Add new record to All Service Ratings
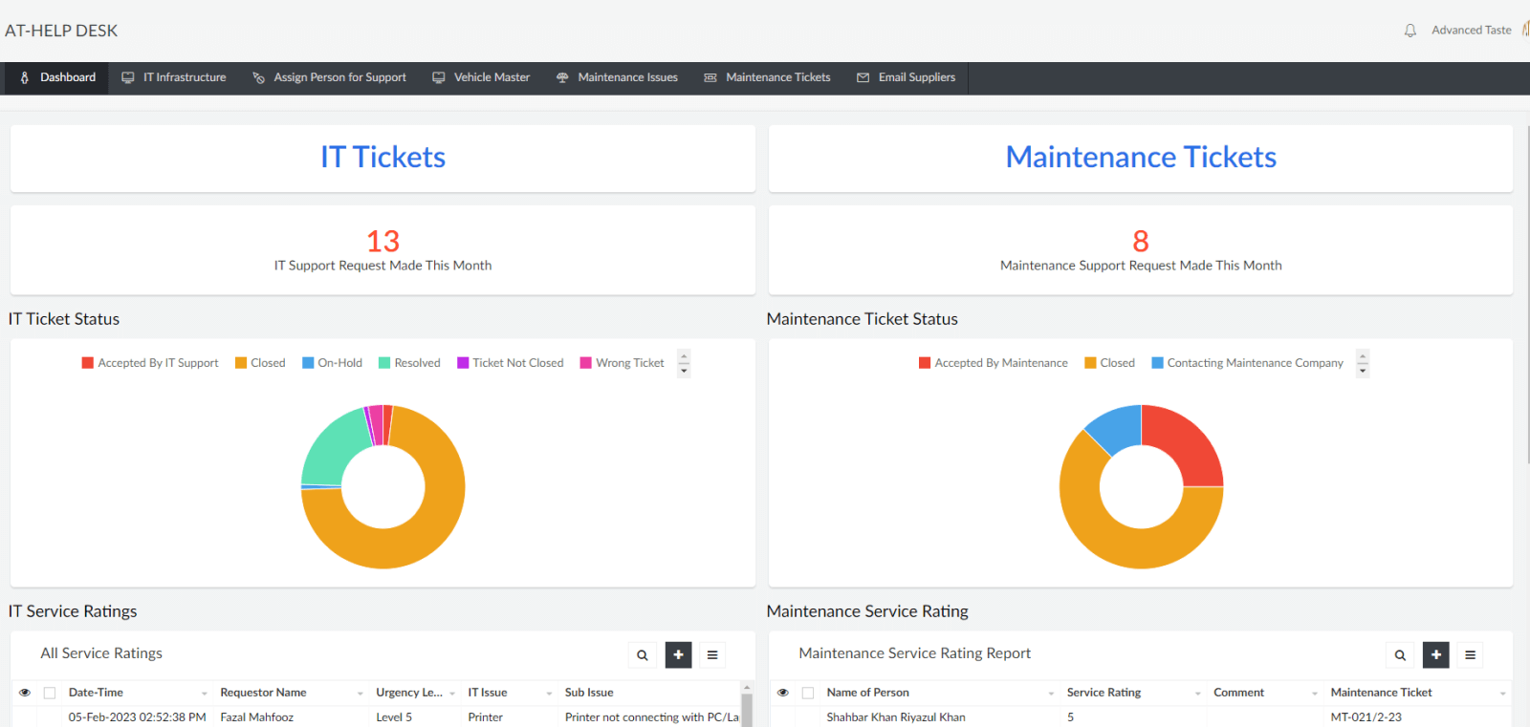The image size is (1530, 727). click(x=678, y=655)
